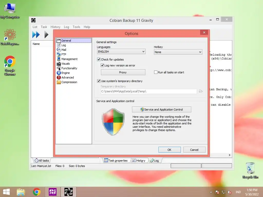Screen dimensions: 263x197
Task: Click 'Size: 0 bytes' status text
Action: 77,166
